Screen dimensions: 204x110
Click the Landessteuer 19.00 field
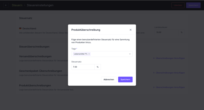[x=167, y=32]
